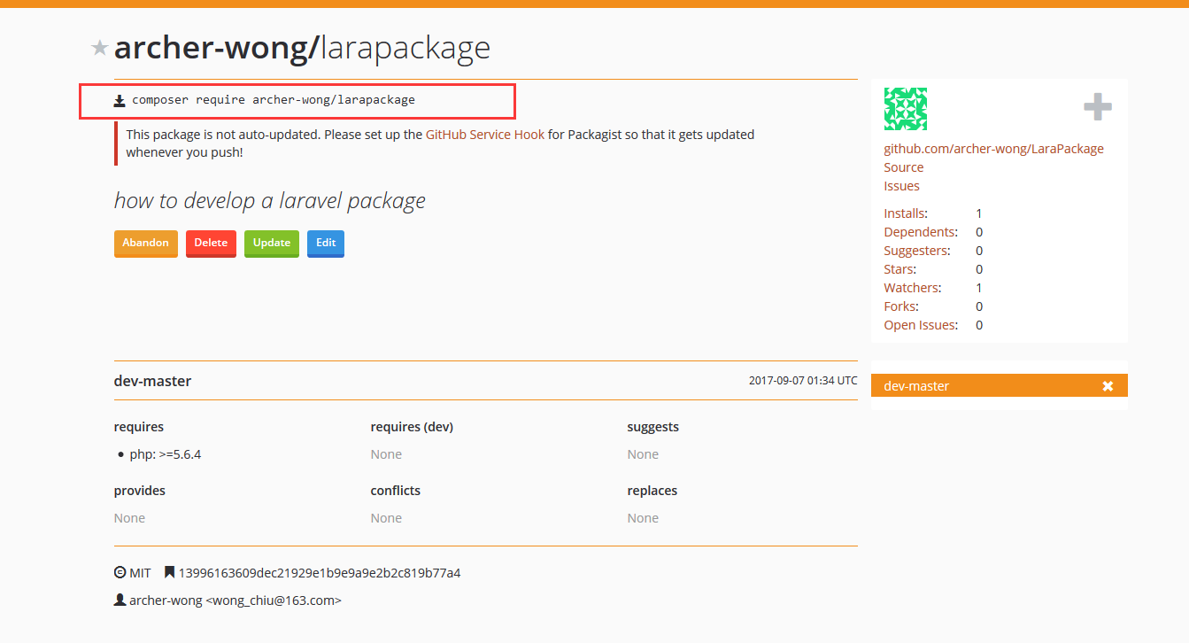Open github.com/archer-wong/LaraPackage link
This screenshot has width=1189, height=643.
(993, 149)
